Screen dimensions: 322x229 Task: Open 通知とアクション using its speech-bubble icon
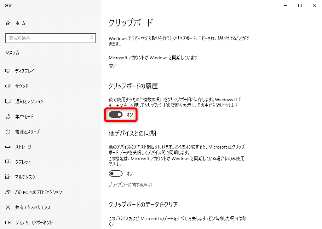tap(8, 101)
